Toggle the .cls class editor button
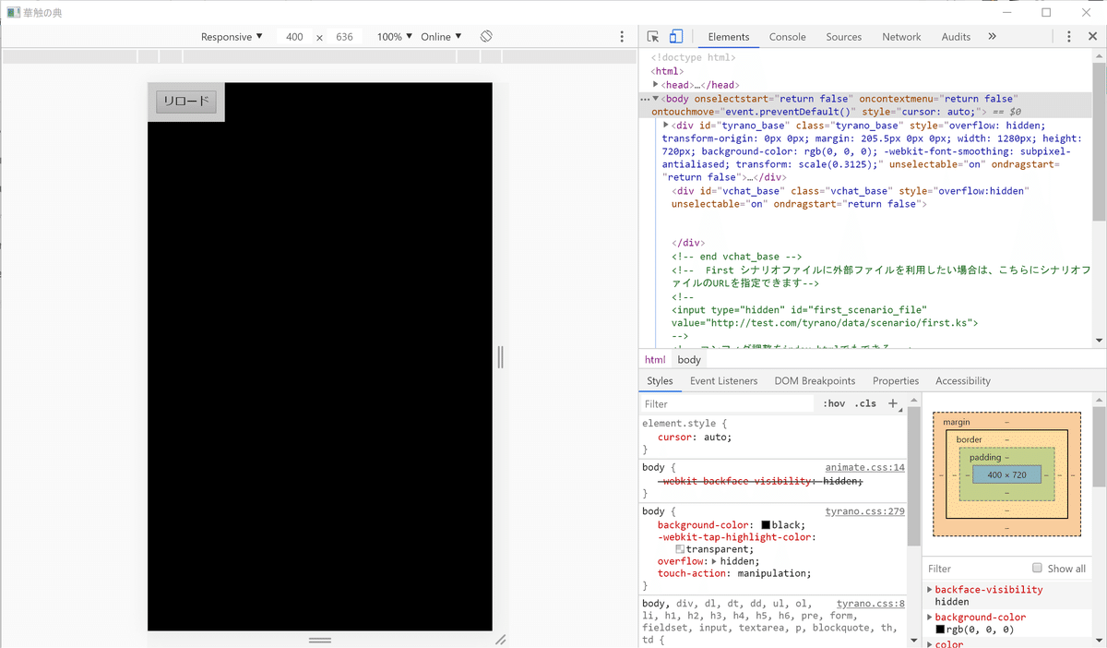 point(865,403)
